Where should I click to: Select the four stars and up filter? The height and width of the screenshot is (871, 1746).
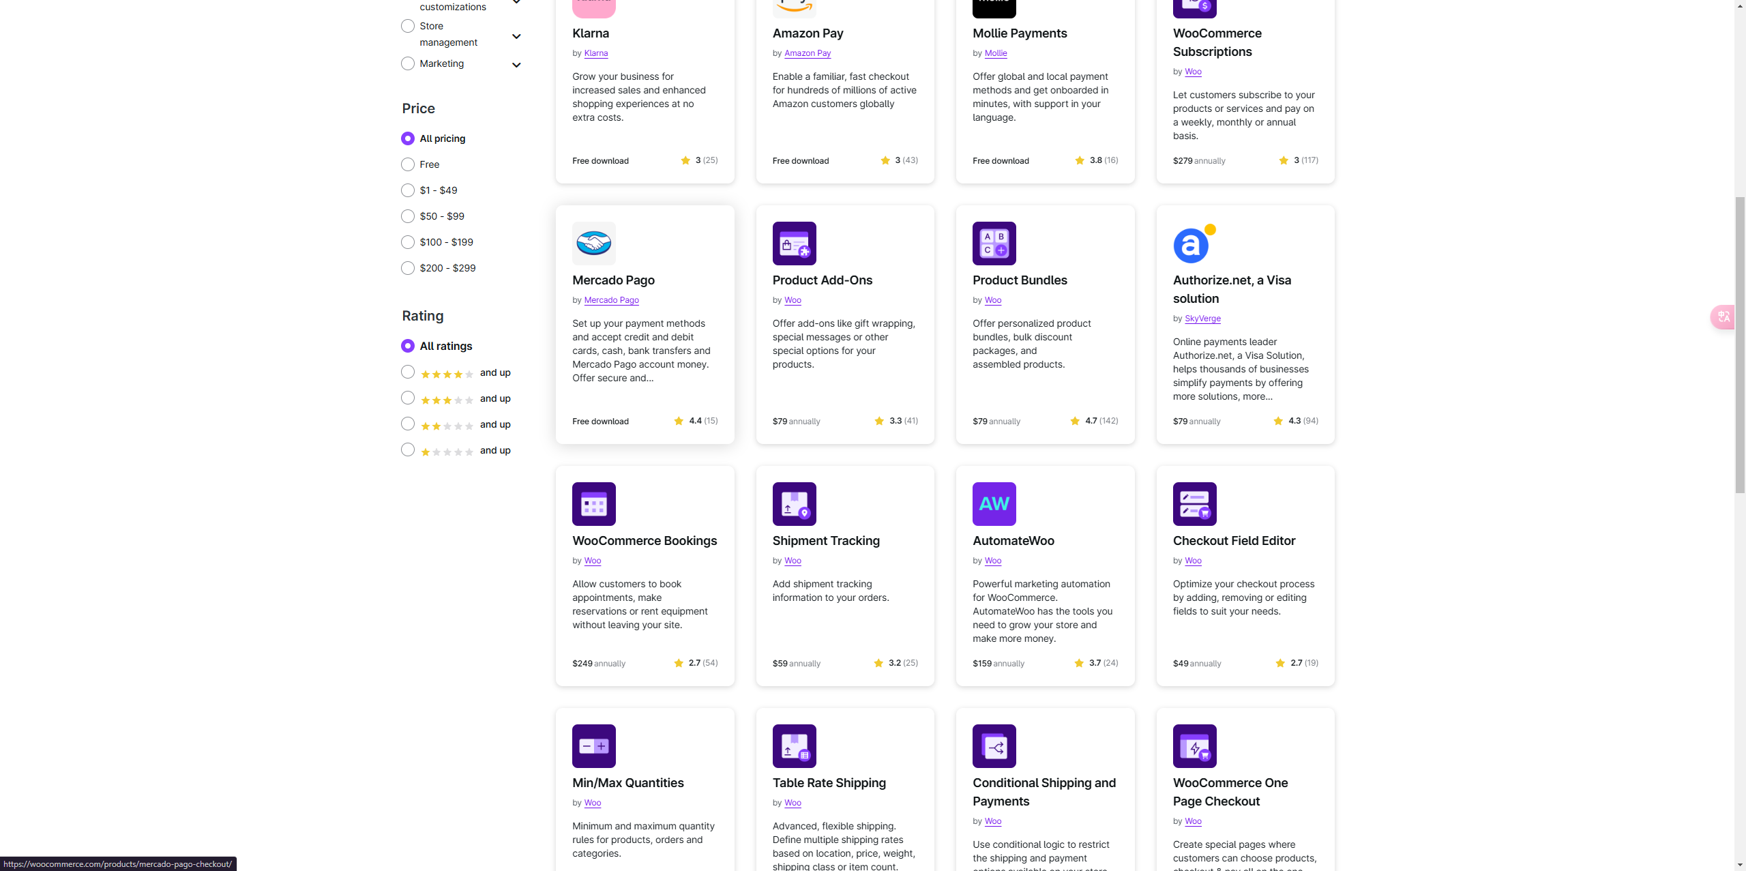pyautogui.click(x=408, y=372)
